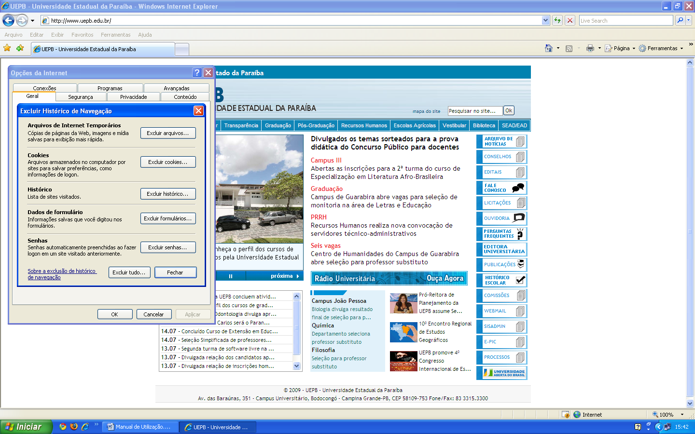This screenshot has height=434, width=695.
Task: Click the Stop loading red X icon
Action: click(570, 20)
